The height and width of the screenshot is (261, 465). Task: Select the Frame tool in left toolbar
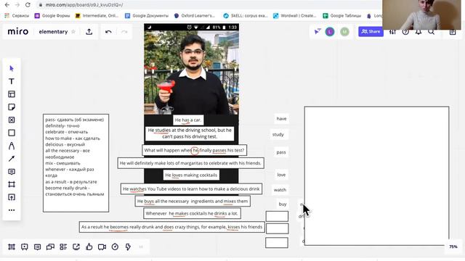pyautogui.click(x=12, y=184)
